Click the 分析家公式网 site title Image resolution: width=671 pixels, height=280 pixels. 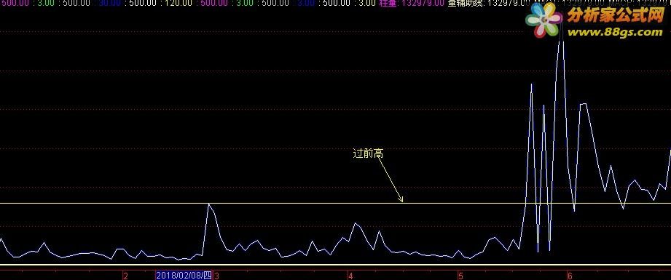(615, 15)
